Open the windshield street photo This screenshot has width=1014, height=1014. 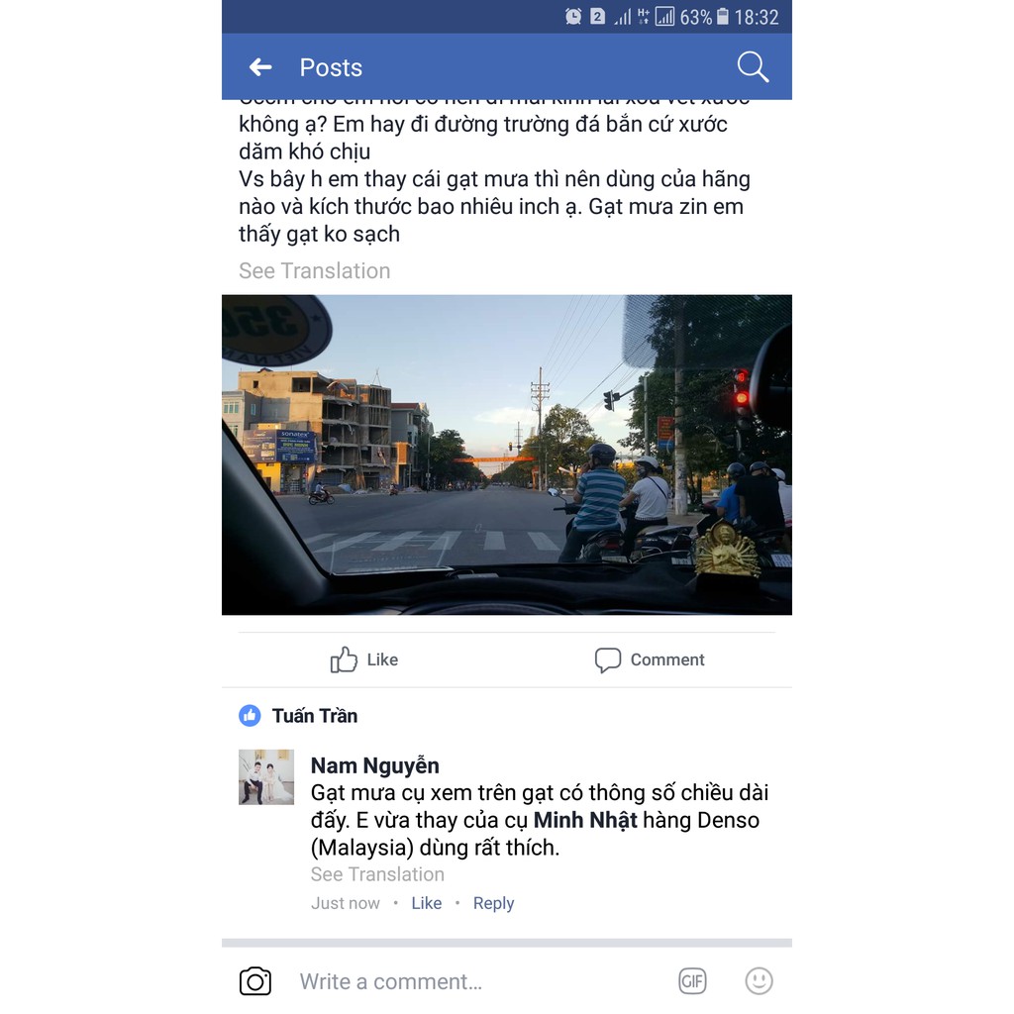pos(506,455)
